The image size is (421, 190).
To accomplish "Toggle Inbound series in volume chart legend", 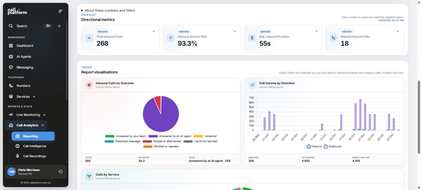I will click(x=314, y=146).
